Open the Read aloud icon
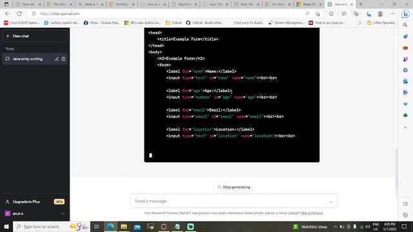 [307, 14]
